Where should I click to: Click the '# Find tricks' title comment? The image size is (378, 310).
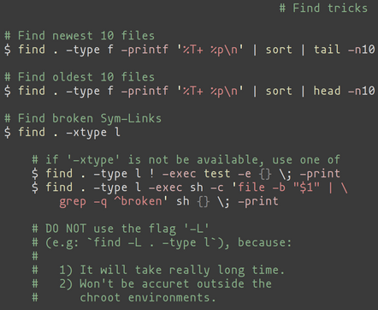point(323,8)
